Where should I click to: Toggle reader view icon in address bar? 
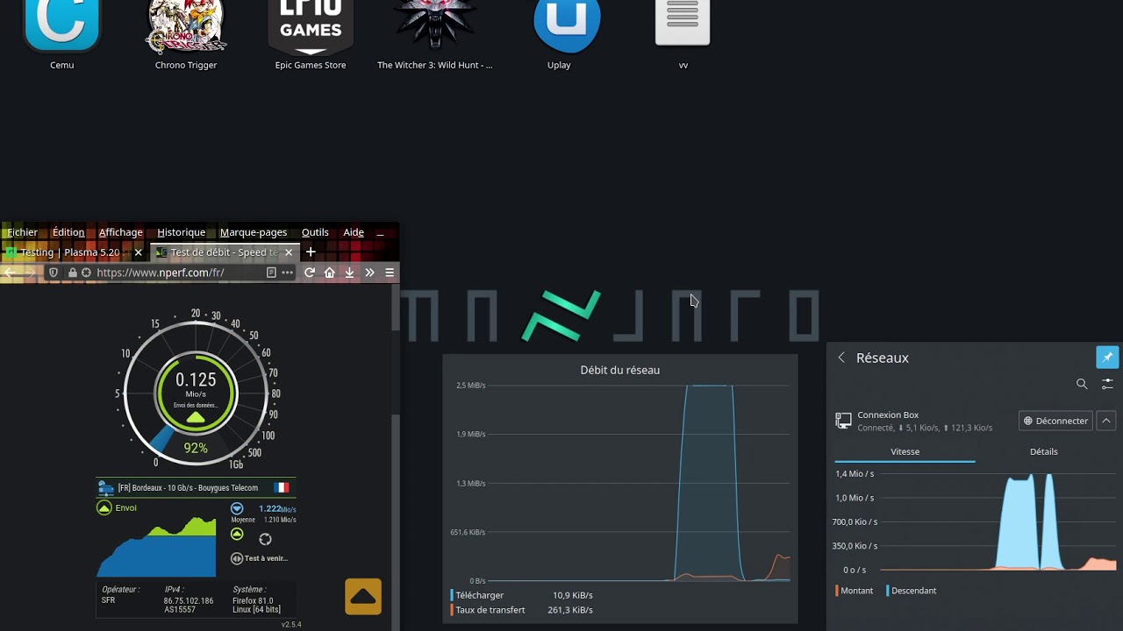[271, 273]
